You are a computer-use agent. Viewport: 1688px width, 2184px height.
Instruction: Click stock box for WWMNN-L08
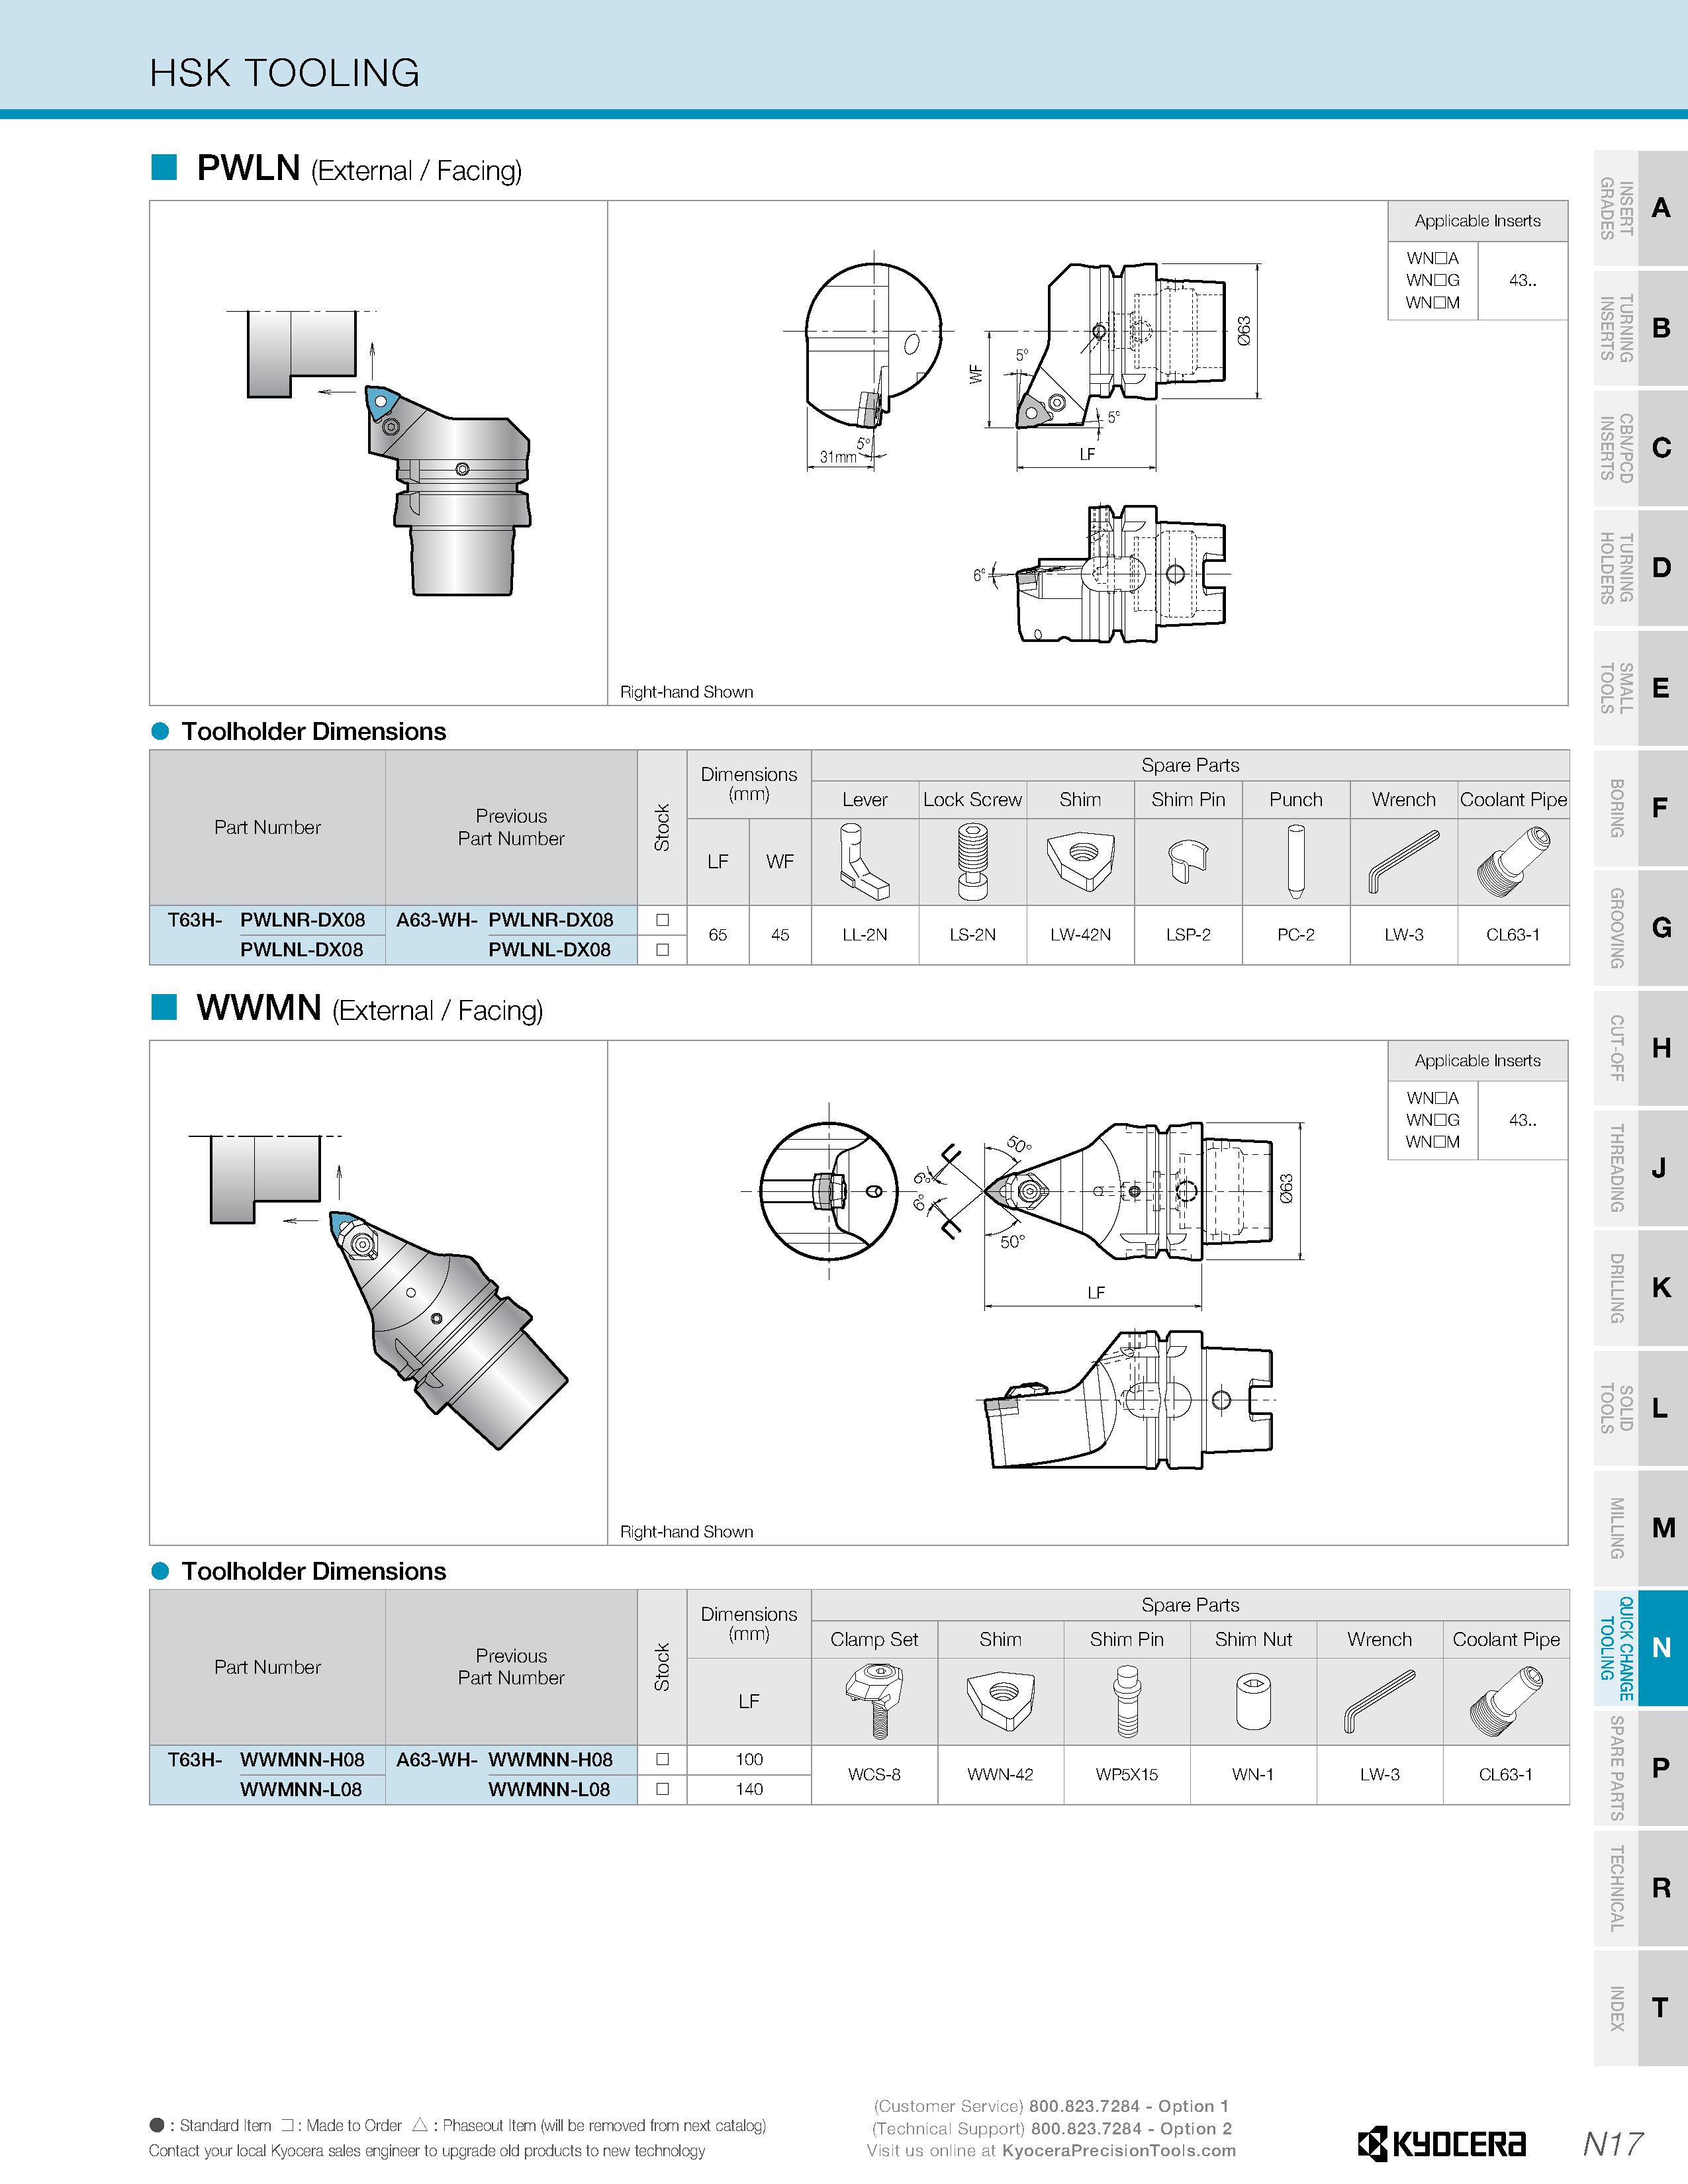662,1789
